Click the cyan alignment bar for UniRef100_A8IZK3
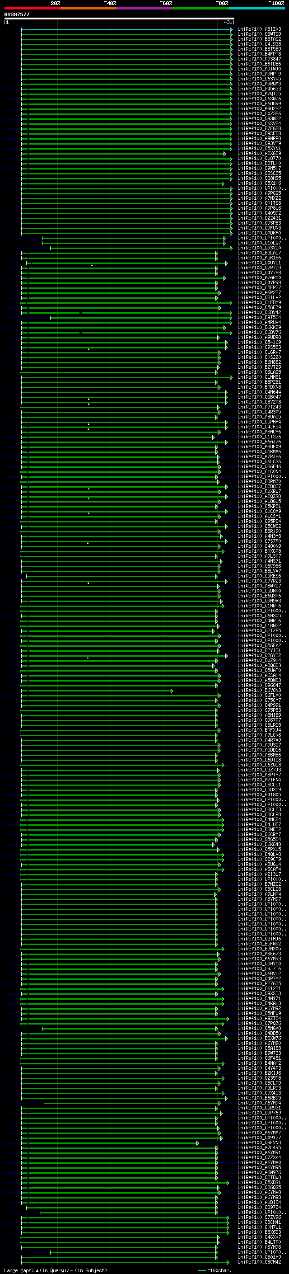 [x=126, y=29]
